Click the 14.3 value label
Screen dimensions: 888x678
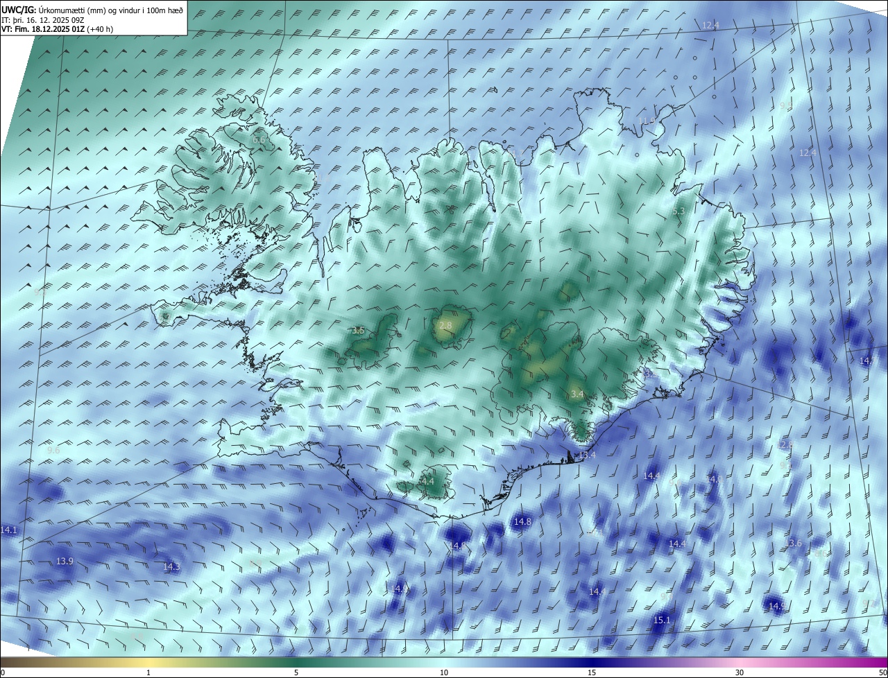[x=171, y=566]
